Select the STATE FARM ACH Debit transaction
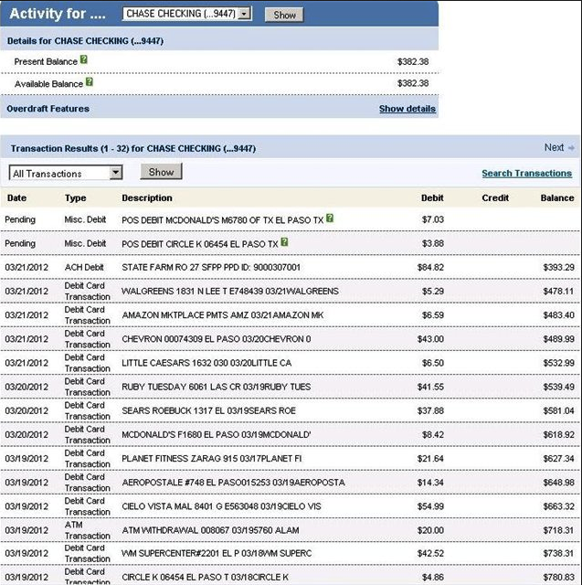 (211, 267)
